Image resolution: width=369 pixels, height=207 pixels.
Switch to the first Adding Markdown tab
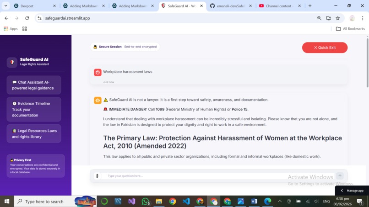[84, 6]
